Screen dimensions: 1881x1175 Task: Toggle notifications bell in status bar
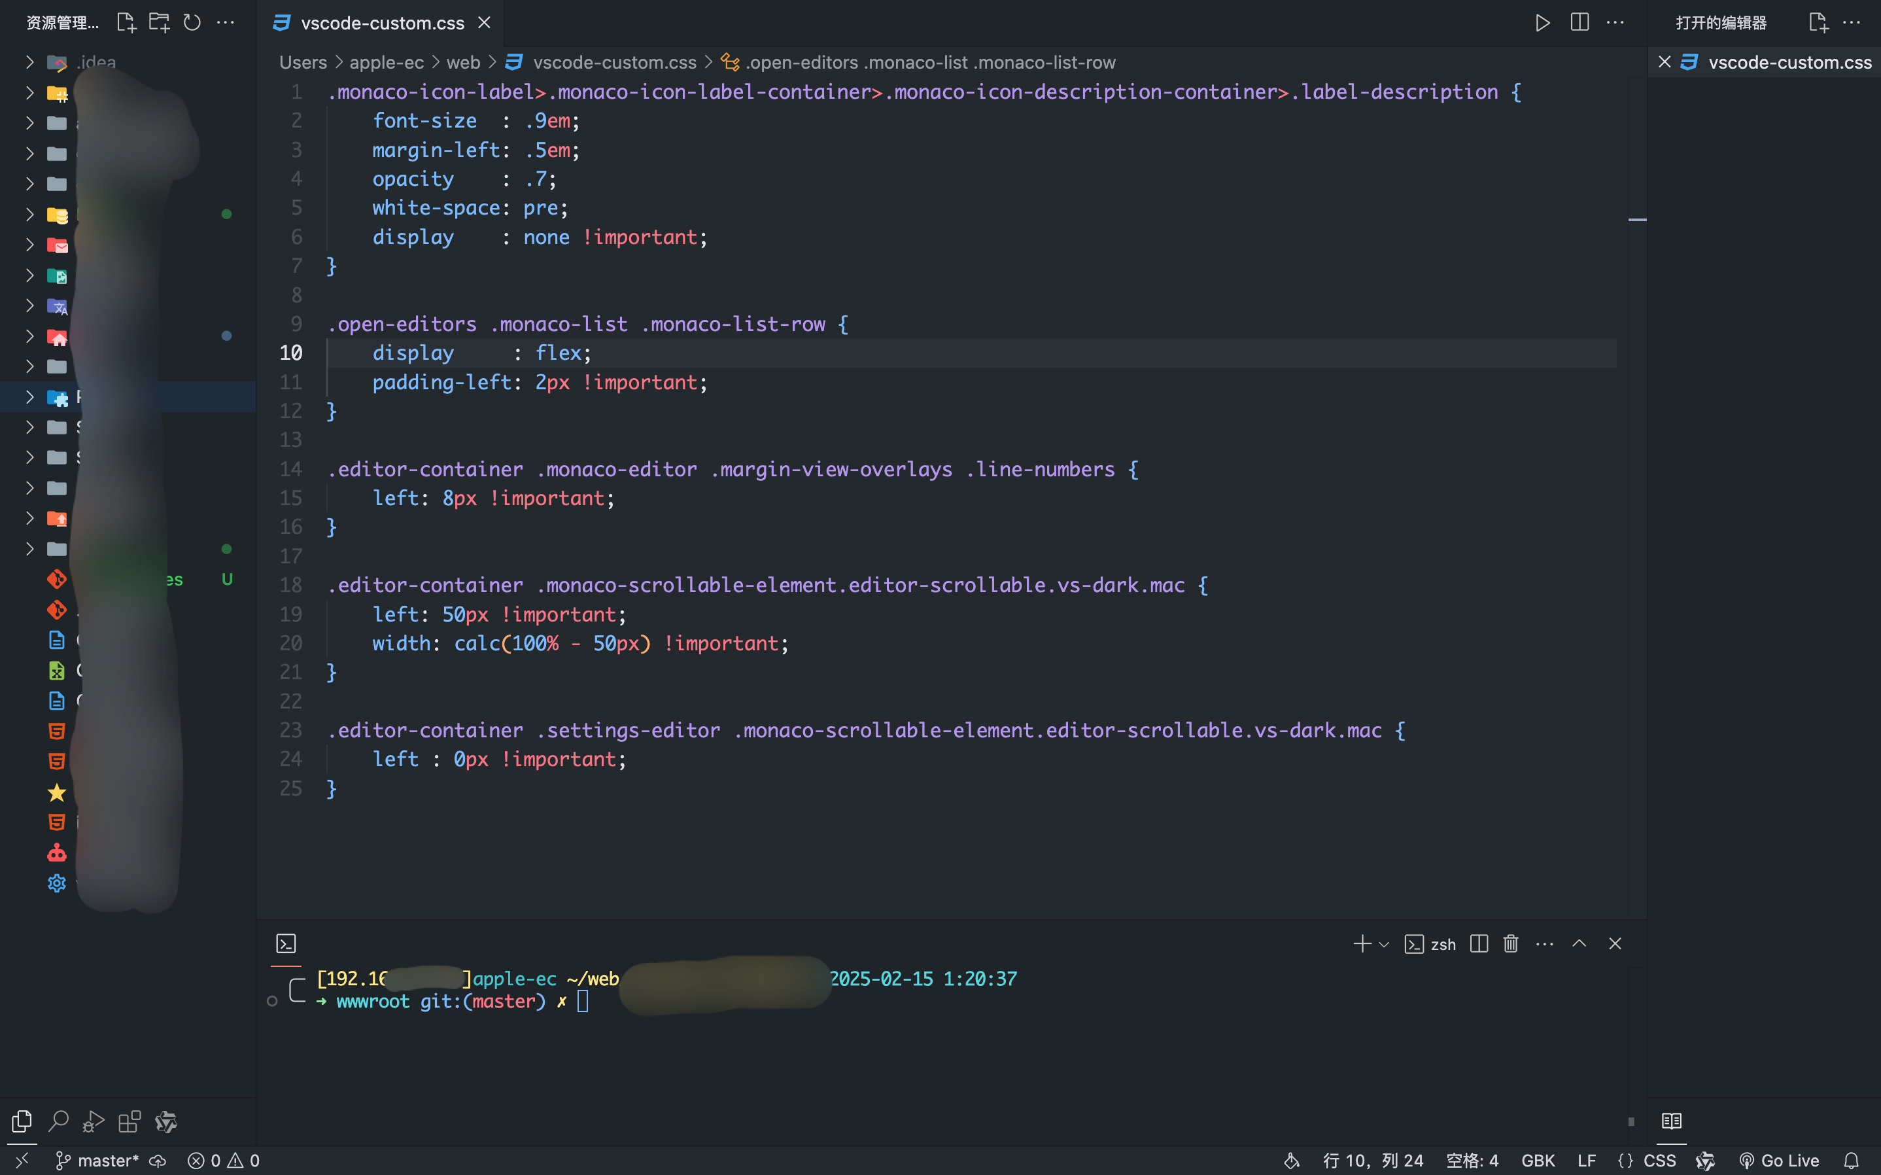[x=1852, y=1160]
